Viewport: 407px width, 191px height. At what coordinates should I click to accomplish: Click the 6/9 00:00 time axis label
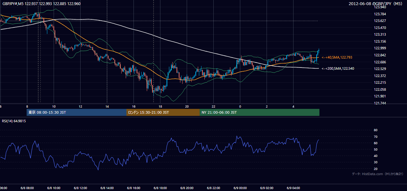tap(240, 188)
